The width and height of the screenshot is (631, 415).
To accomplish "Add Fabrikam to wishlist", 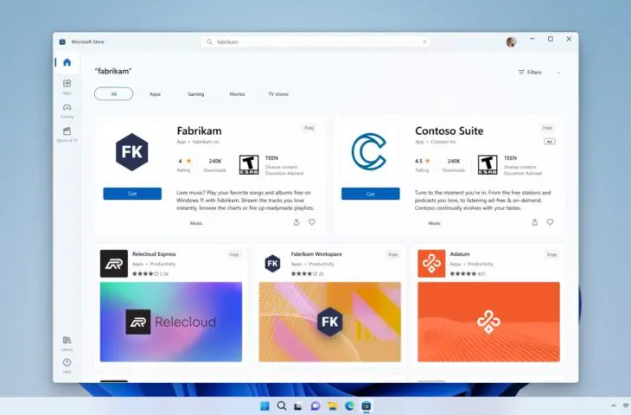I will point(312,222).
